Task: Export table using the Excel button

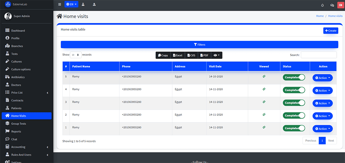Action: [177, 55]
